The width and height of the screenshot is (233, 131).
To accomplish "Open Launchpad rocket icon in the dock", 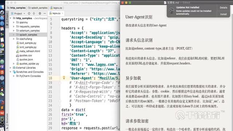I will [x=2, y=12].
